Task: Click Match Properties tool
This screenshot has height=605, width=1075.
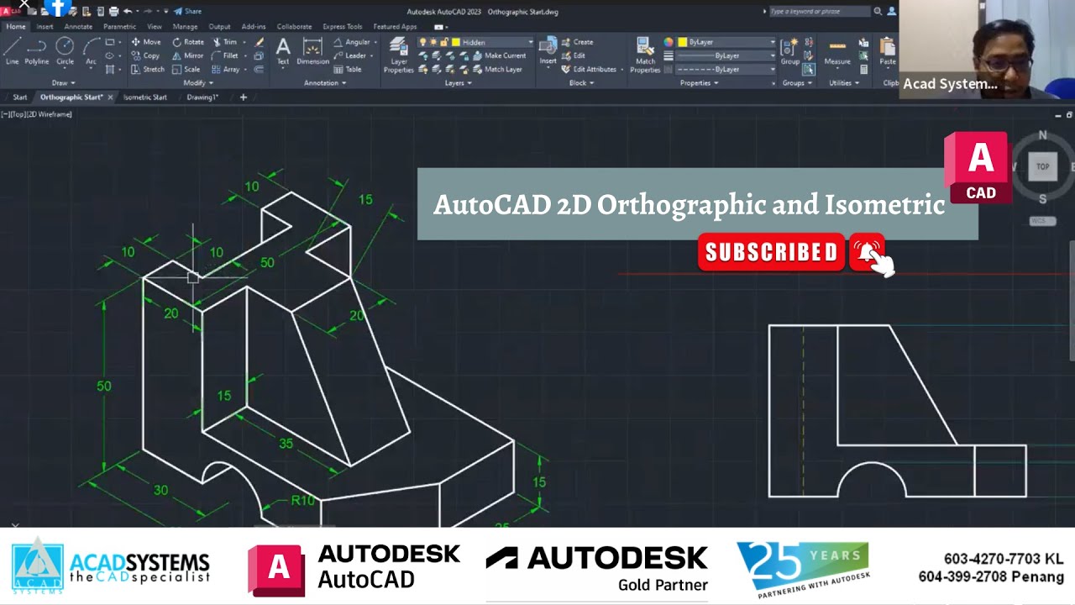Action: [x=645, y=55]
